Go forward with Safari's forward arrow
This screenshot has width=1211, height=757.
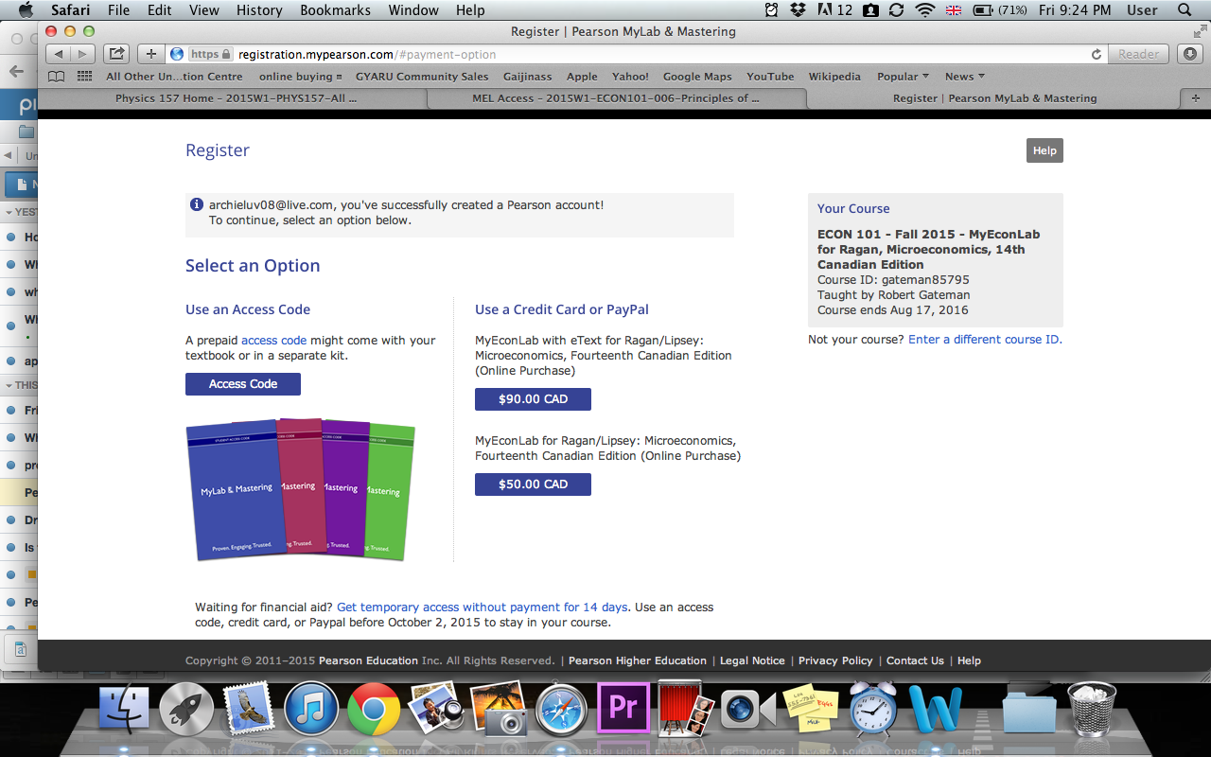(x=83, y=54)
